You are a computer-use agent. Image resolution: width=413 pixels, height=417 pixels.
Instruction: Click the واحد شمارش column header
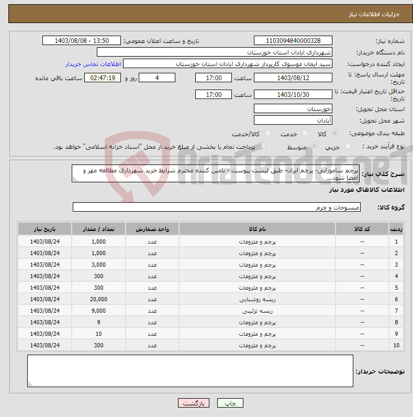(152, 229)
